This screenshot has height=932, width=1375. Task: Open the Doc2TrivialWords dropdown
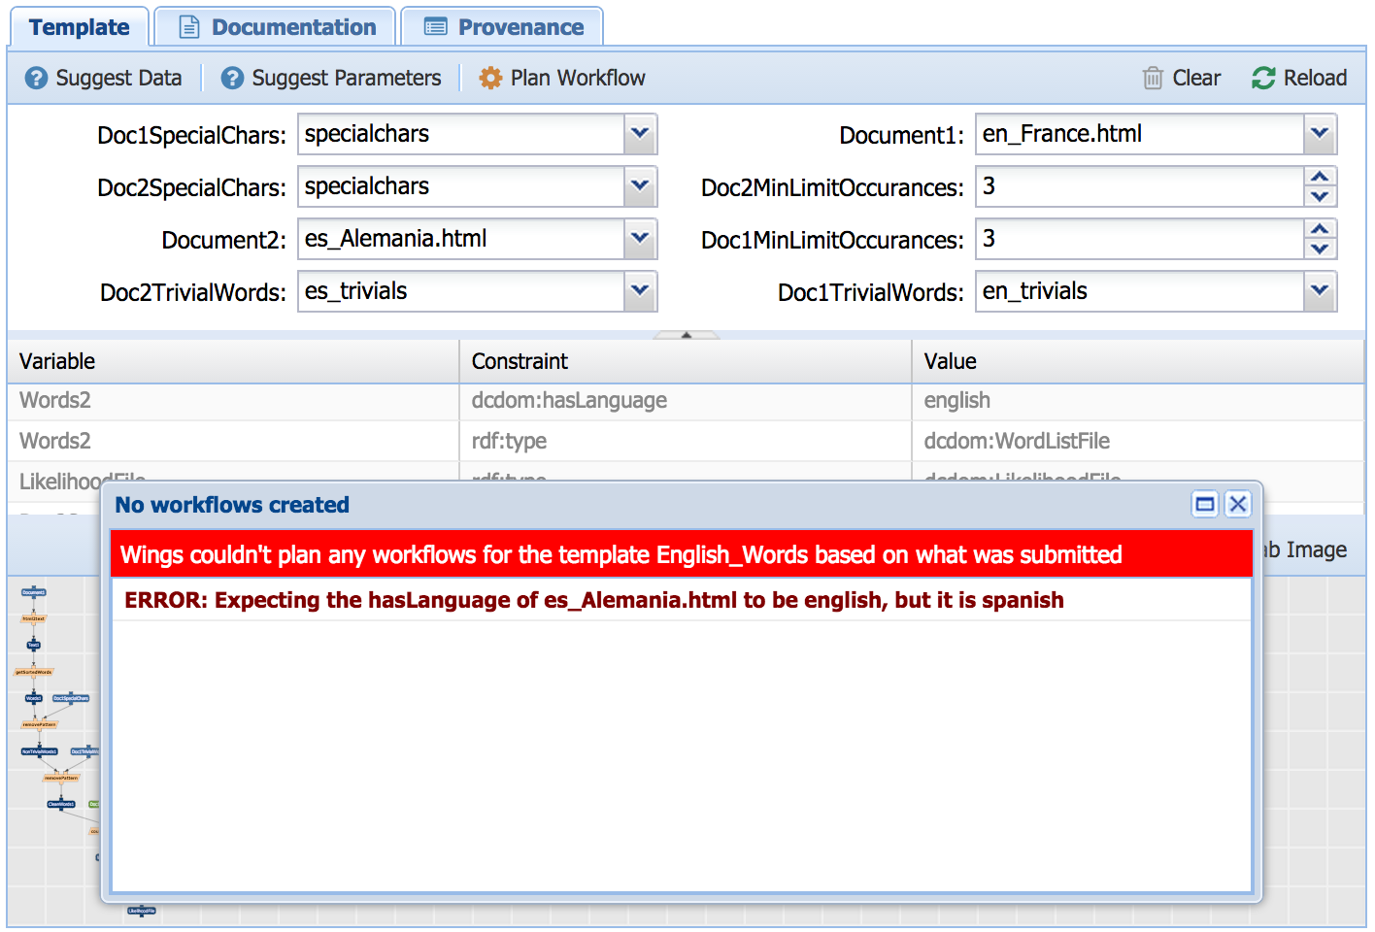(640, 291)
